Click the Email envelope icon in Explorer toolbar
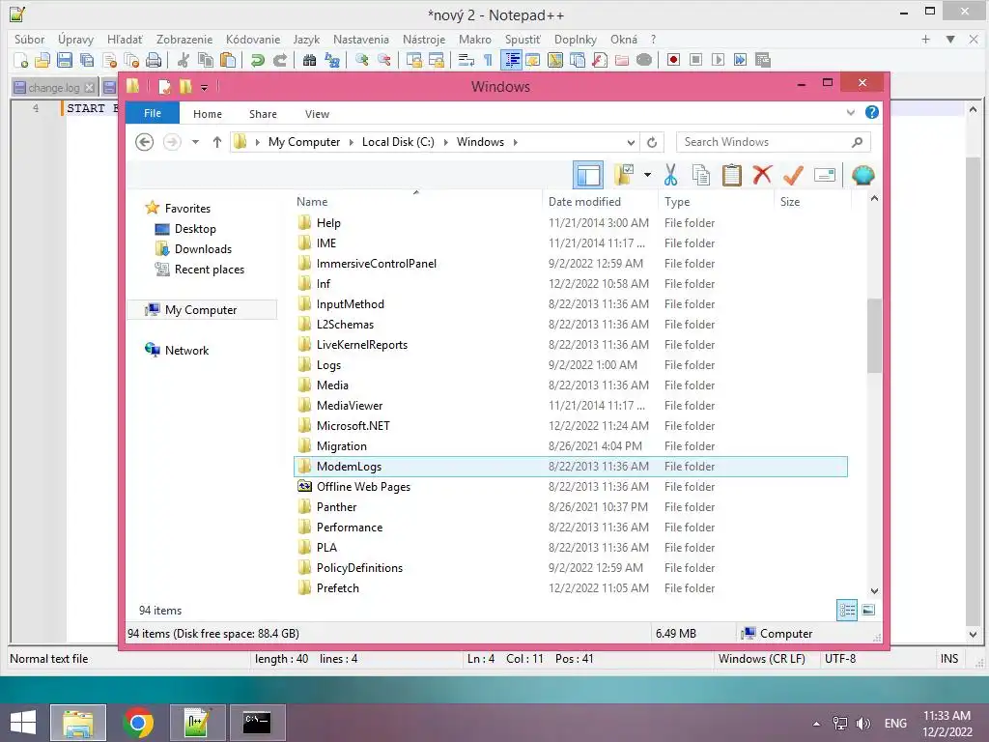The width and height of the screenshot is (989, 742). [x=825, y=175]
